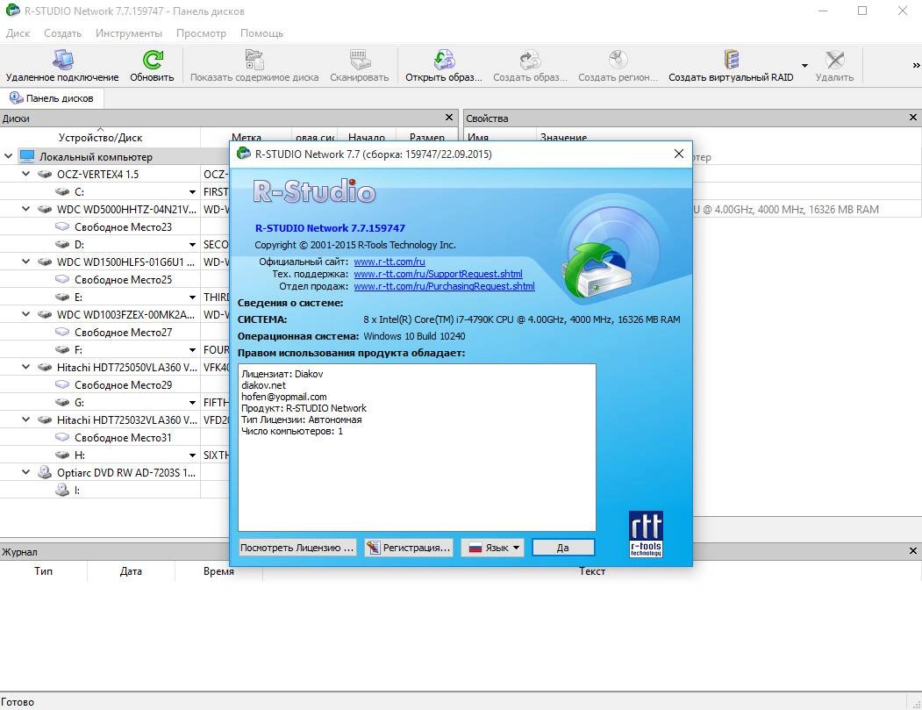The width and height of the screenshot is (922, 710).
Task: Click the Посмотреть Лицензию button
Action: click(x=297, y=547)
